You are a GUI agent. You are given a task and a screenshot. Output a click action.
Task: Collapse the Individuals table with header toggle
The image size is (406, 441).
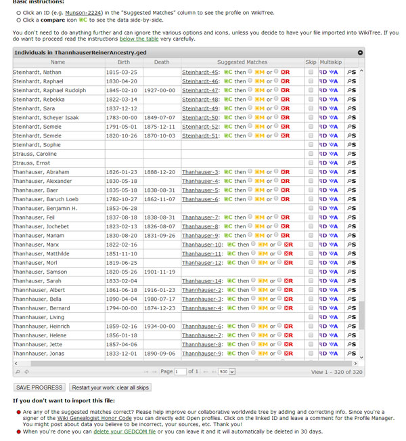pos(360,53)
